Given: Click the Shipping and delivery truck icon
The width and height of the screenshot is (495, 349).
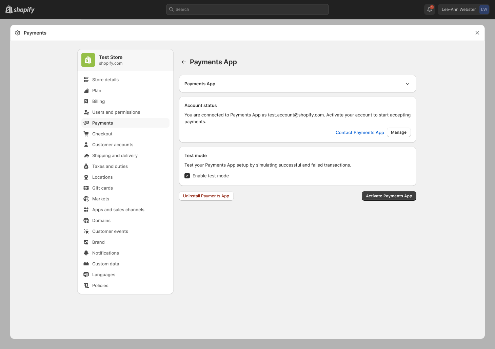Looking at the screenshot, I should click(86, 155).
